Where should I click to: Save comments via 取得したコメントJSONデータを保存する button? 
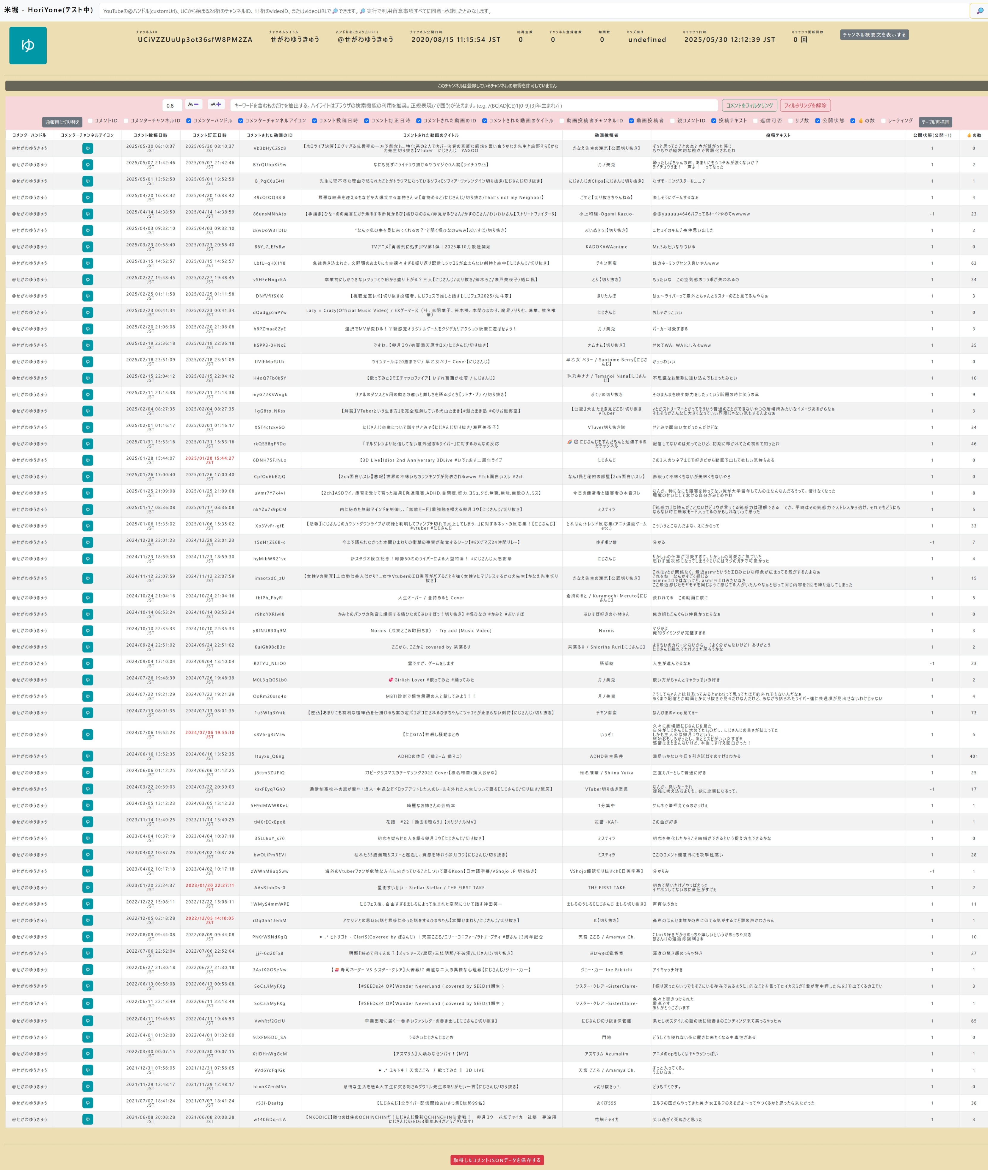tap(497, 1160)
